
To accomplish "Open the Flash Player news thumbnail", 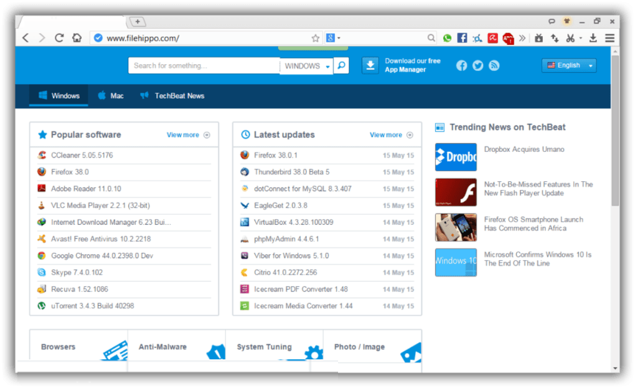I will coord(456,192).
